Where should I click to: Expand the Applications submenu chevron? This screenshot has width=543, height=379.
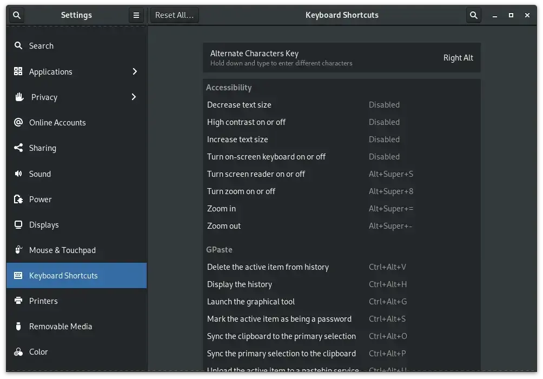point(135,71)
